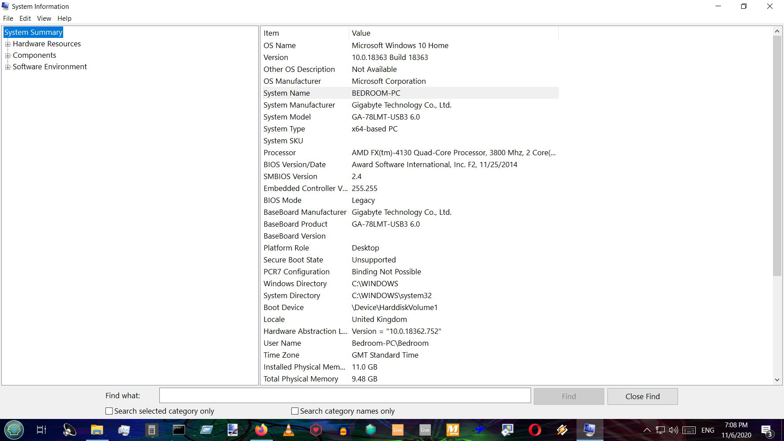Viewport: 784px width, 441px height.
Task: Sort by the Value column header
Action: click(454, 33)
